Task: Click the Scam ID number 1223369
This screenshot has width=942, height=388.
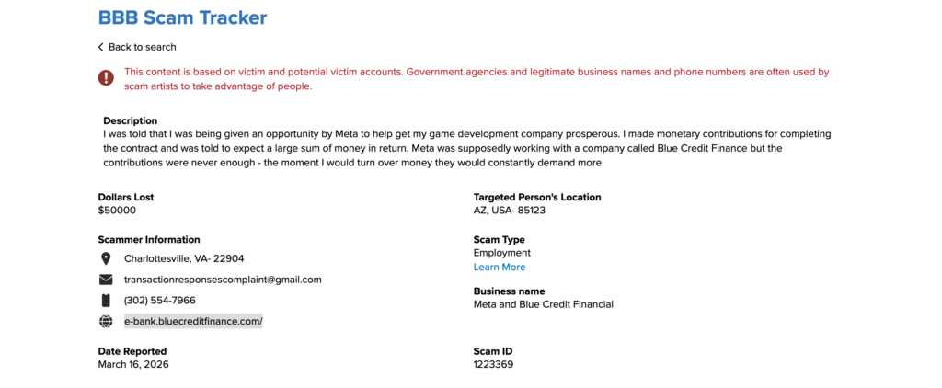Action: coord(493,364)
